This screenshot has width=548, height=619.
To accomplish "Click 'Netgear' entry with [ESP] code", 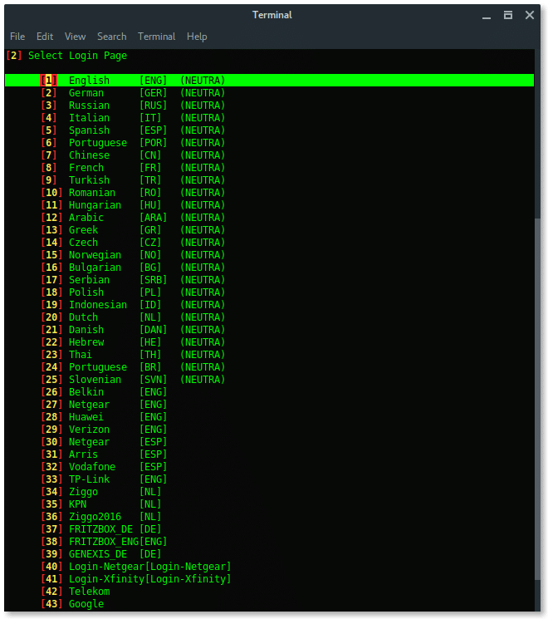I will tap(89, 442).
